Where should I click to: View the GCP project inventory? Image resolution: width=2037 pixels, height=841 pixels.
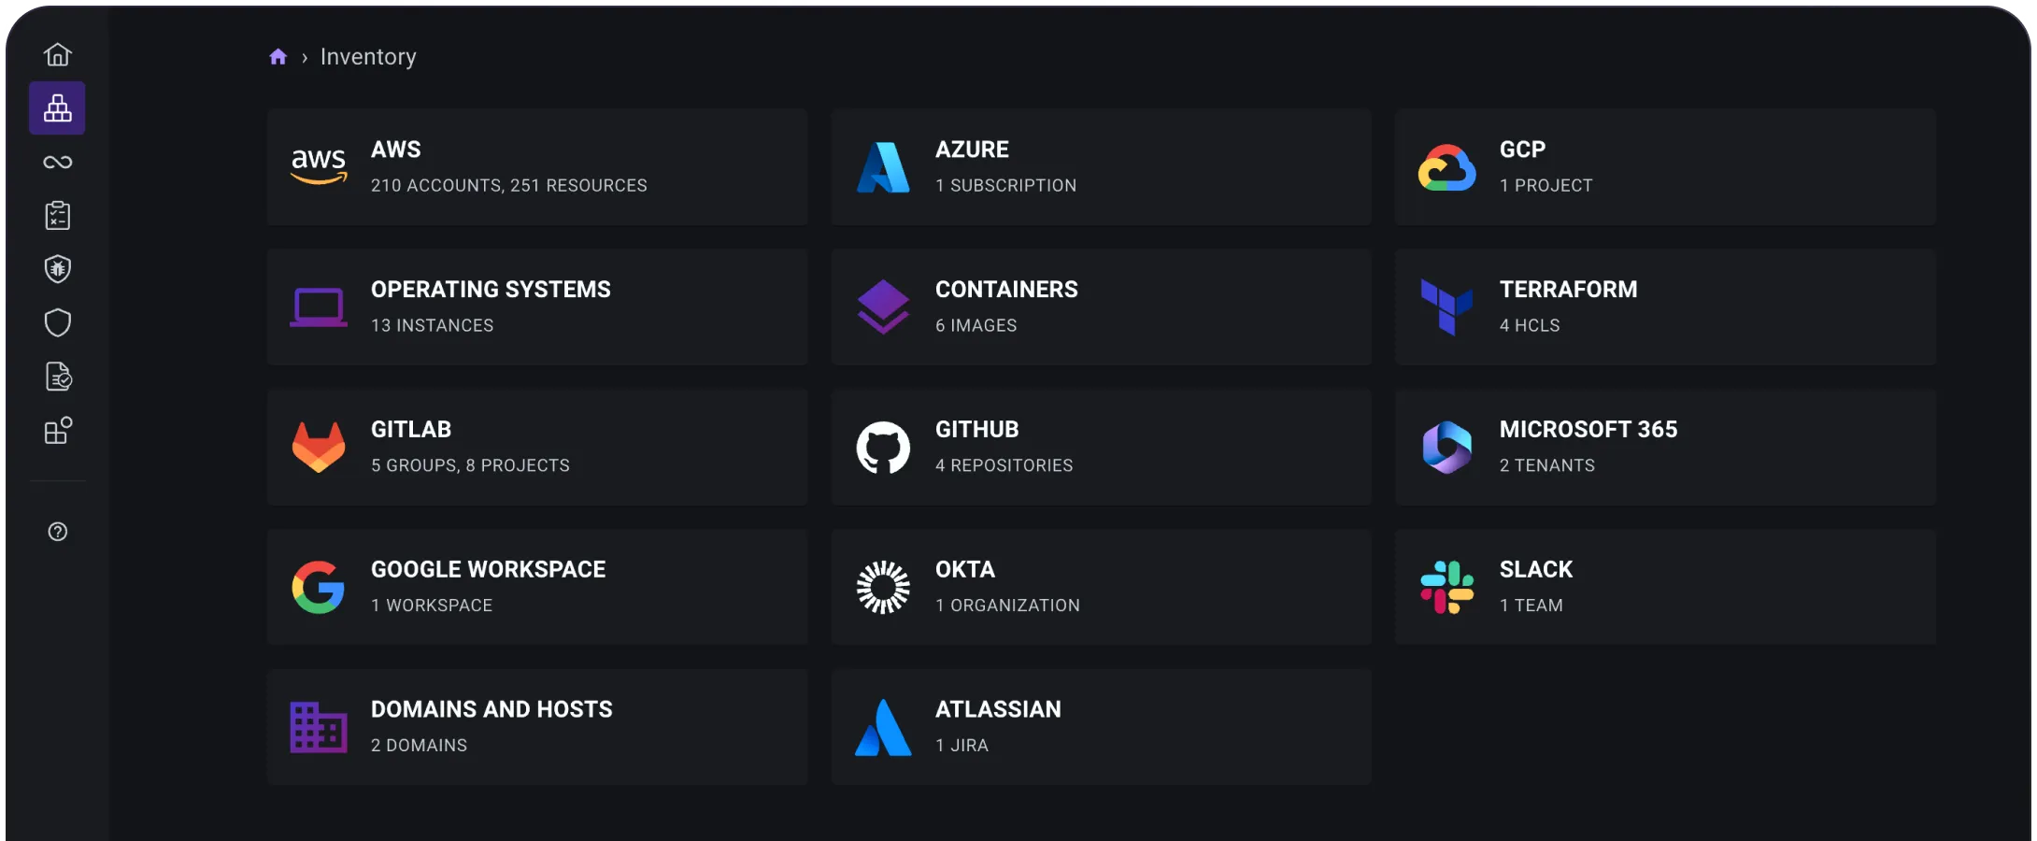(x=1665, y=166)
